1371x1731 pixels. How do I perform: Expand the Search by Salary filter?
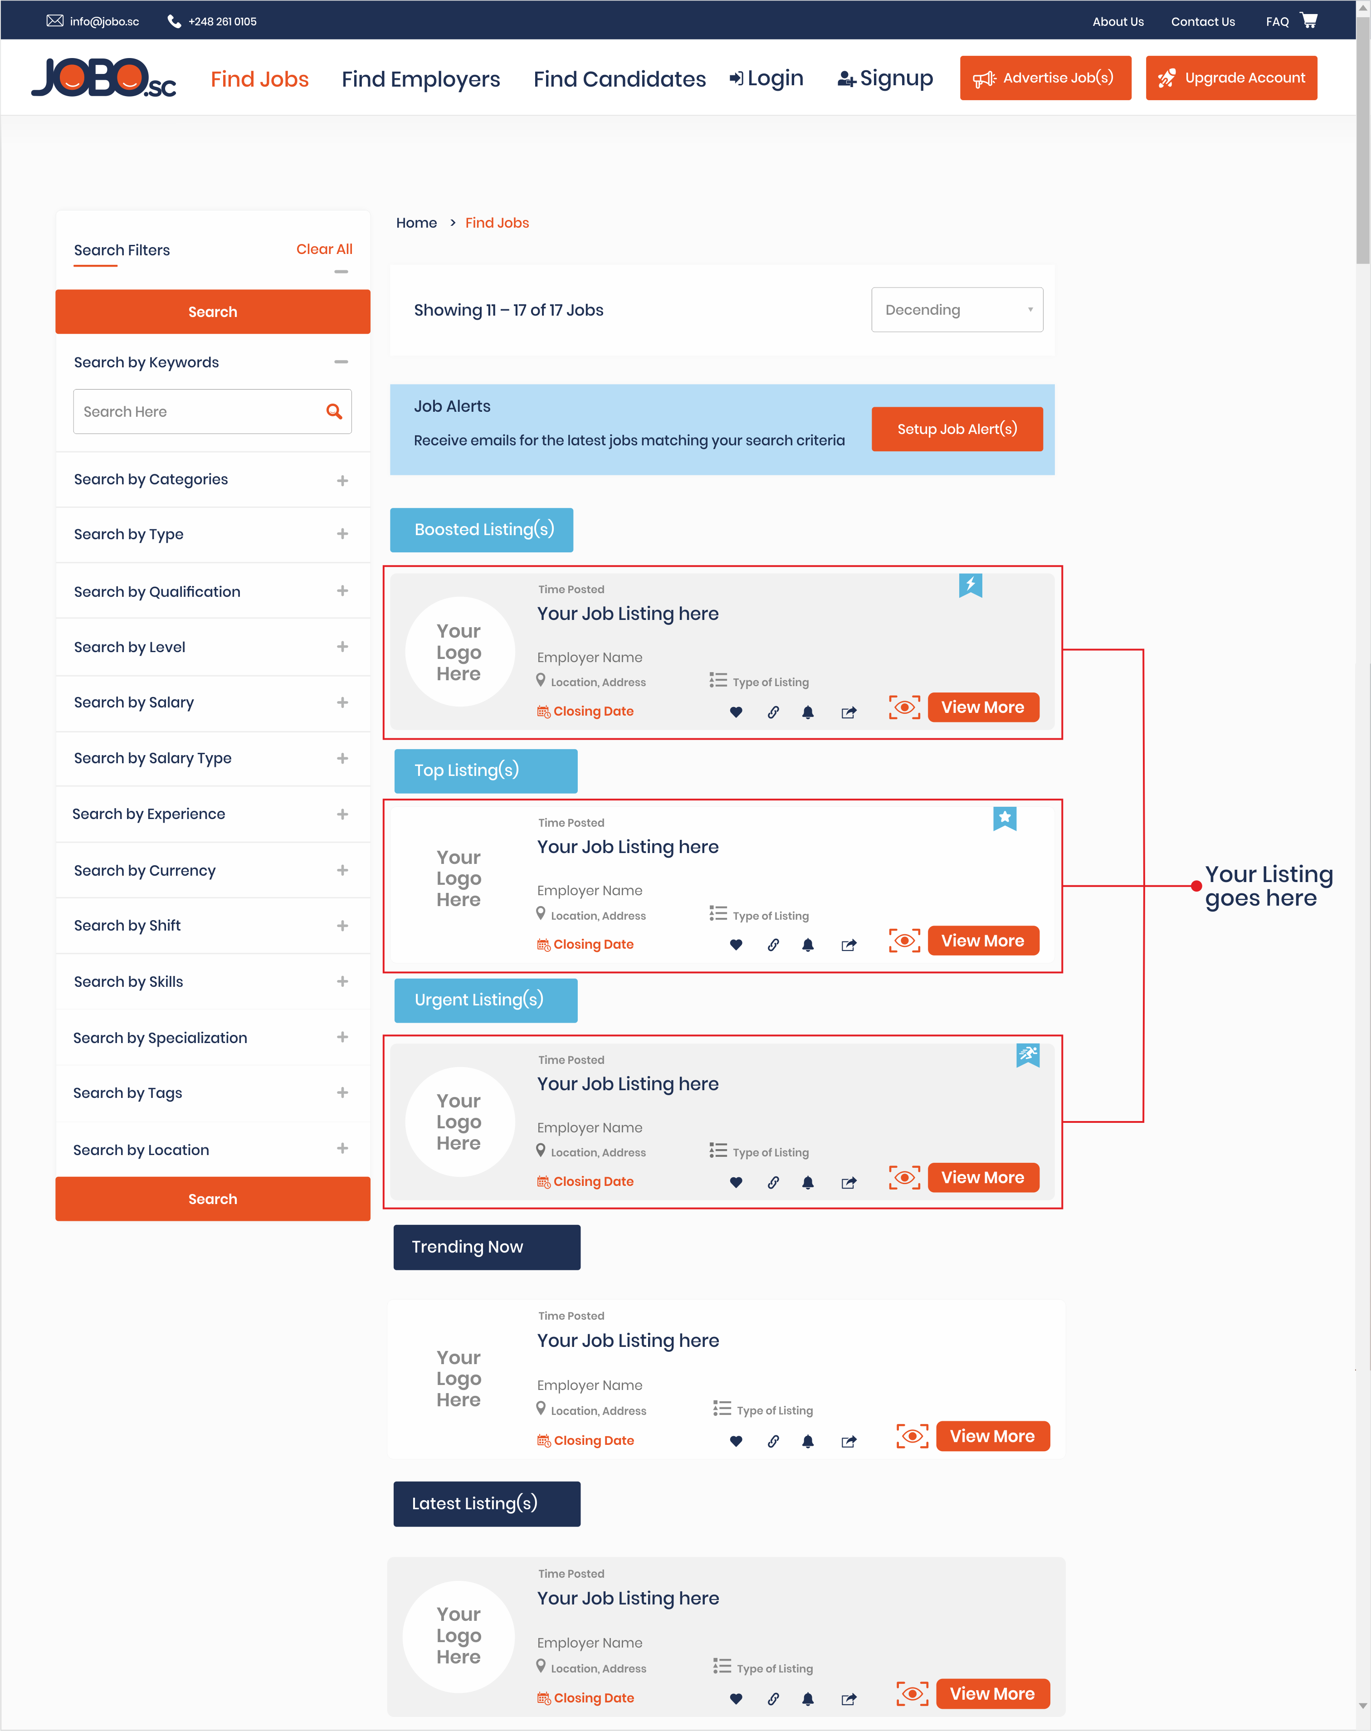[x=342, y=702]
